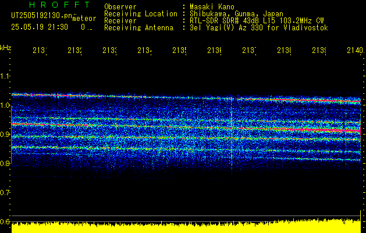Click the 0.7 kHz frequency tick label
This screenshot has width=366, height=233.
[5, 192]
